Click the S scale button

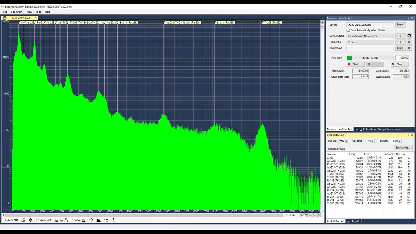click(319, 215)
